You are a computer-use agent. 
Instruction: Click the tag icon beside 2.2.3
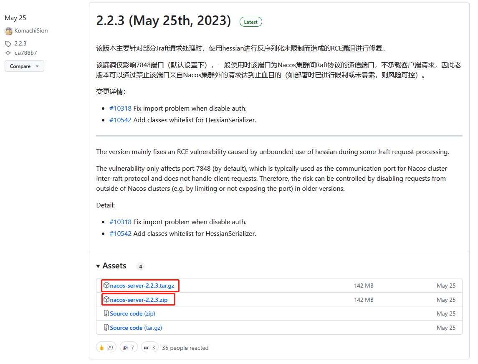click(x=8, y=43)
